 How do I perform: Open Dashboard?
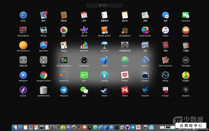pos(84,60)
